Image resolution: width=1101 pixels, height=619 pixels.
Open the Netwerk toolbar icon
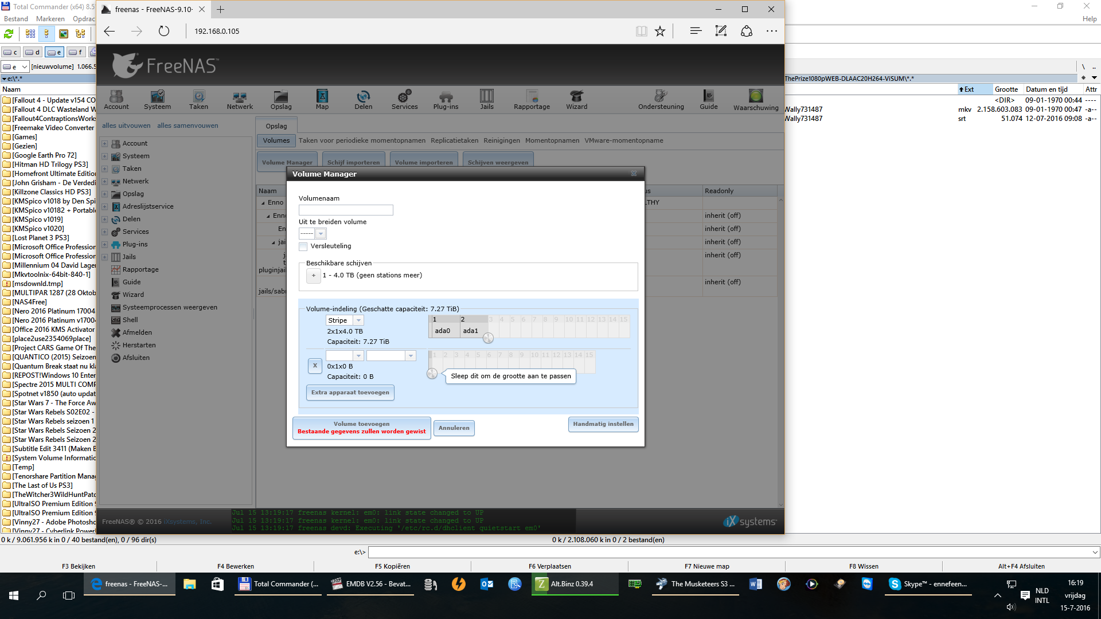click(x=240, y=99)
